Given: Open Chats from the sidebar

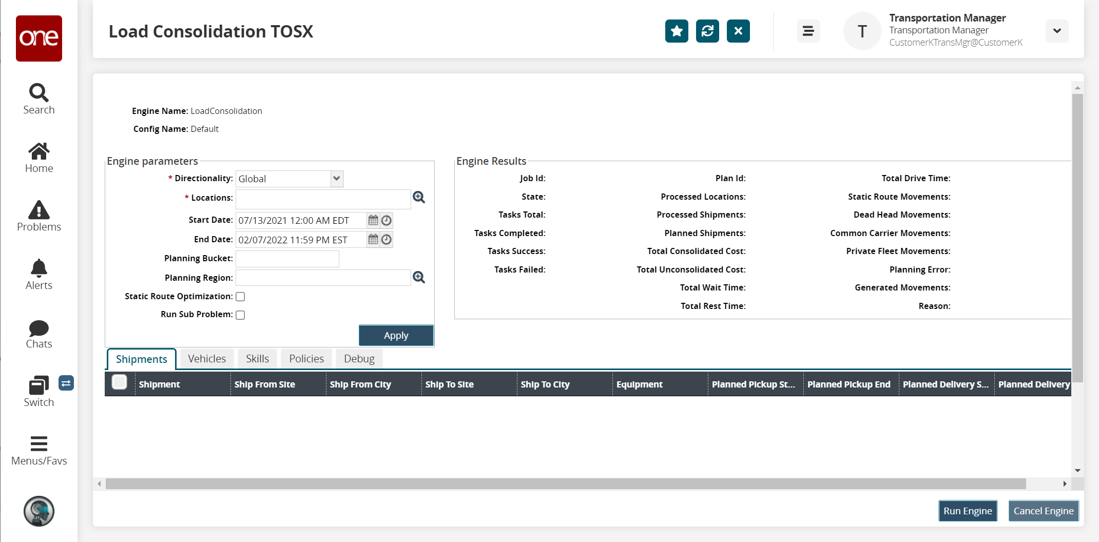Looking at the screenshot, I should [x=39, y=334].
